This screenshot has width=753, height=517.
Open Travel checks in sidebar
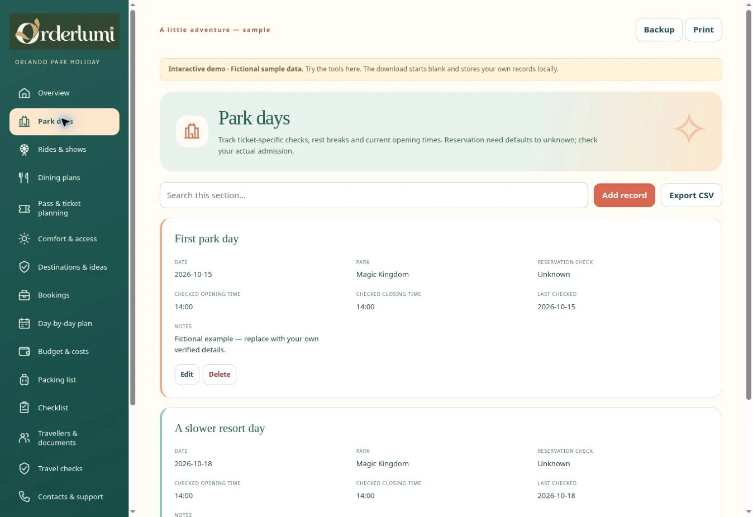point(64,468)
